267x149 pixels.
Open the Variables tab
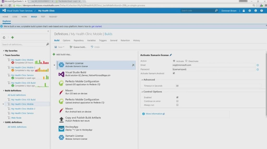click(x=91, y=40)
